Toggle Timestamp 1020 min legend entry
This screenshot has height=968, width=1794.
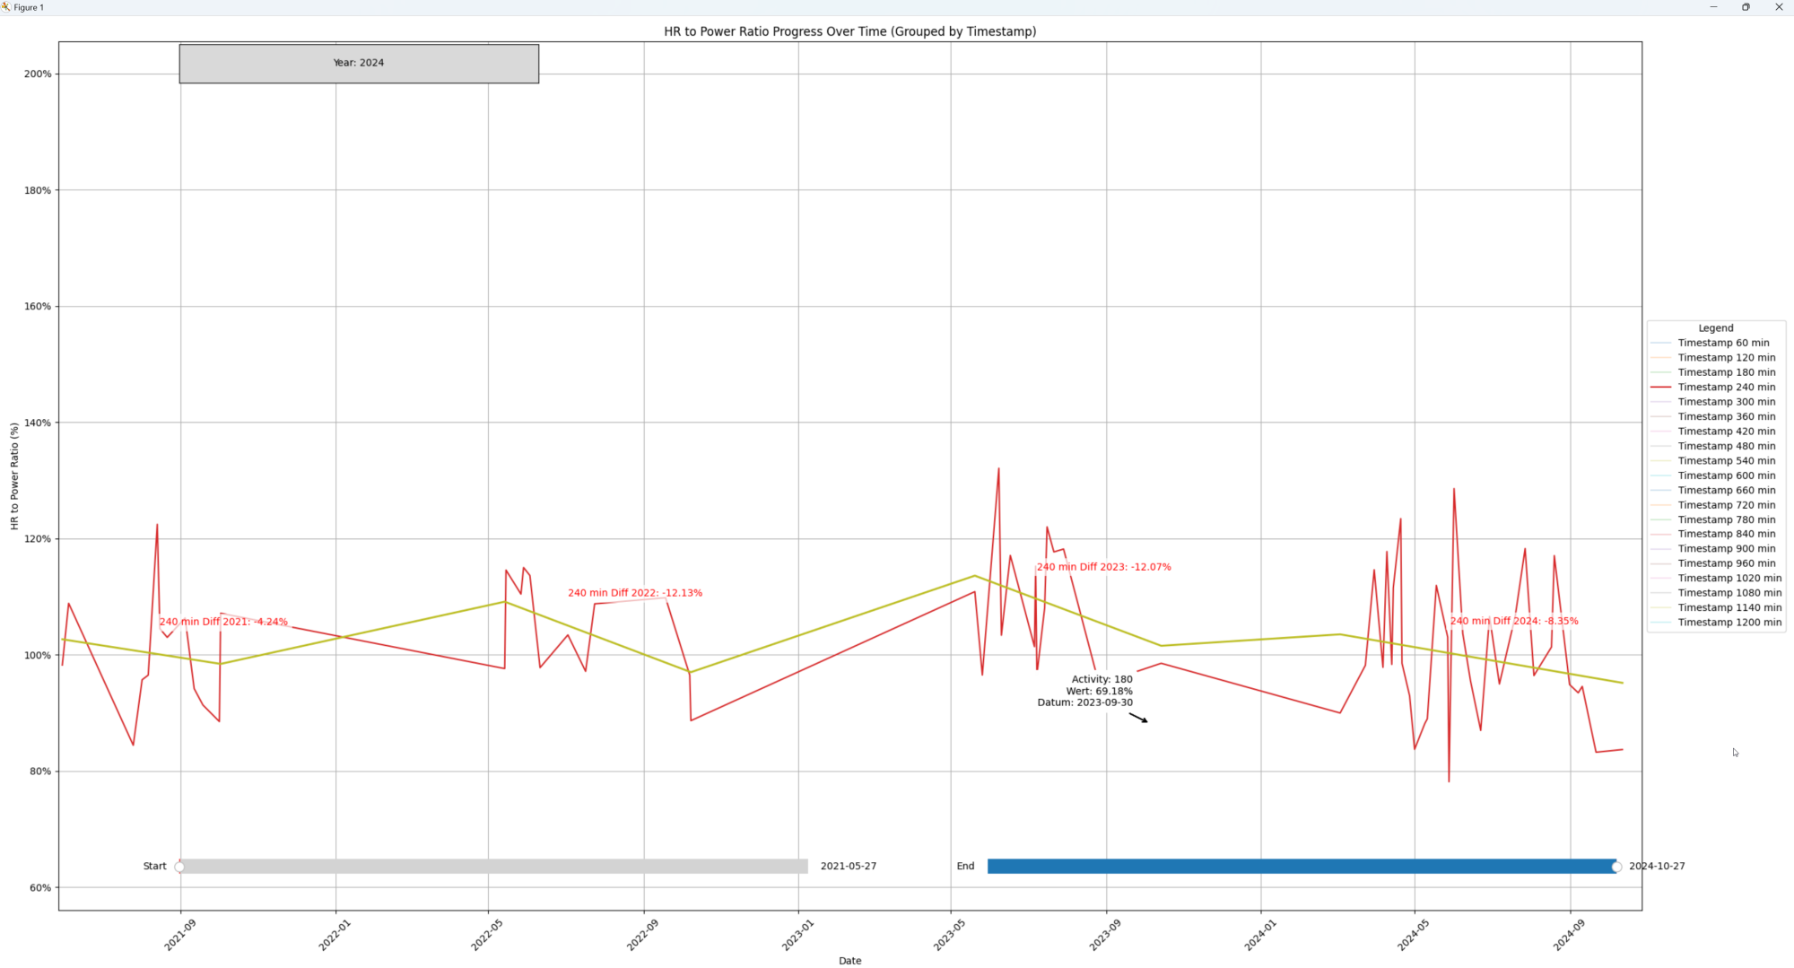tap(1716, 579)
